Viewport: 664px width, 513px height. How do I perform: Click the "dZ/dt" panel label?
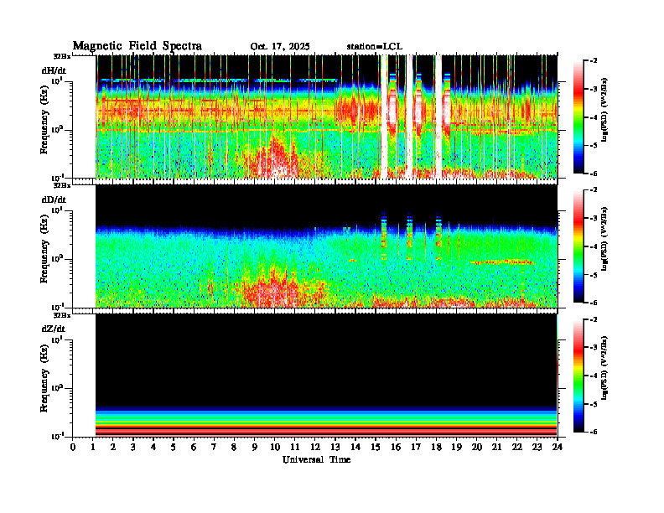[x=54, y=329]
